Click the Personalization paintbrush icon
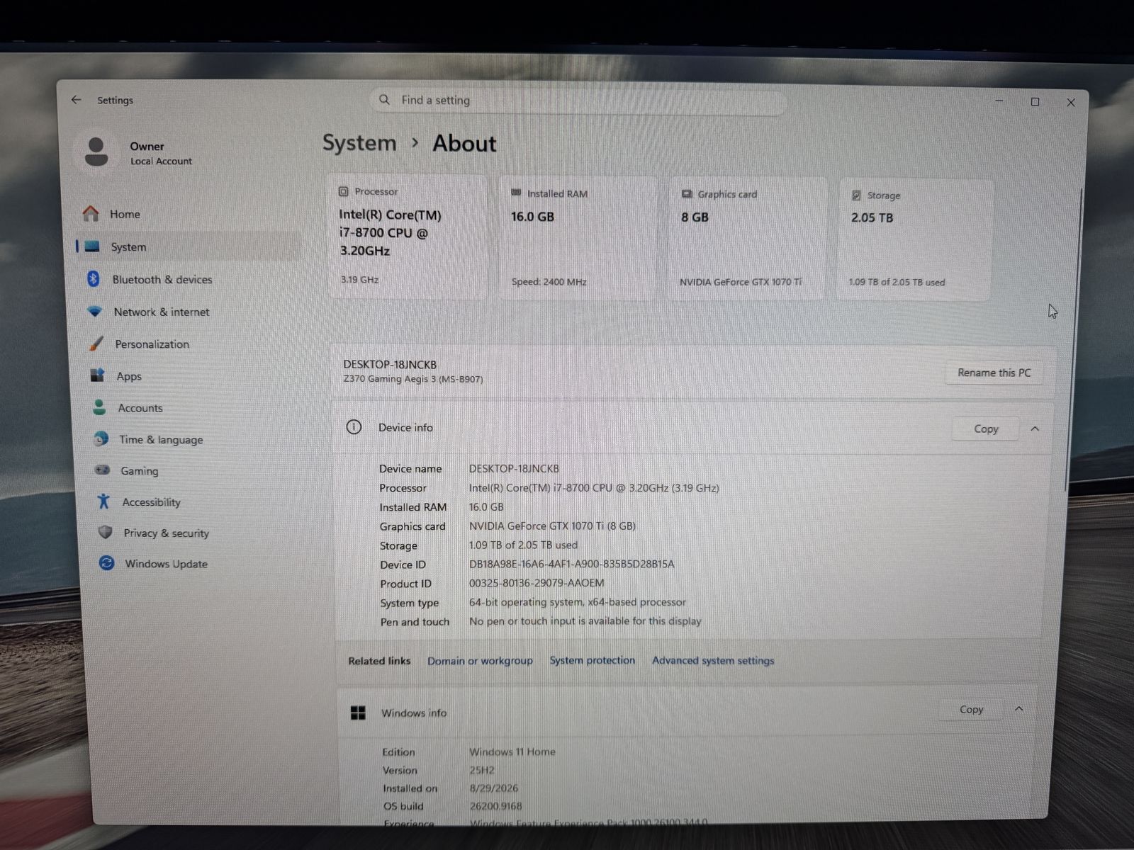 96,344
